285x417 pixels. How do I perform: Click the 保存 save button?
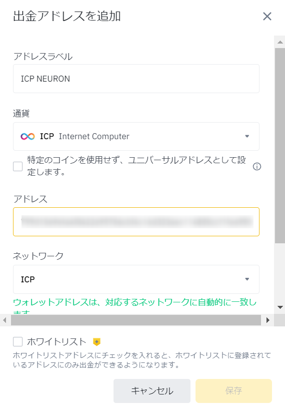point(233,390)
